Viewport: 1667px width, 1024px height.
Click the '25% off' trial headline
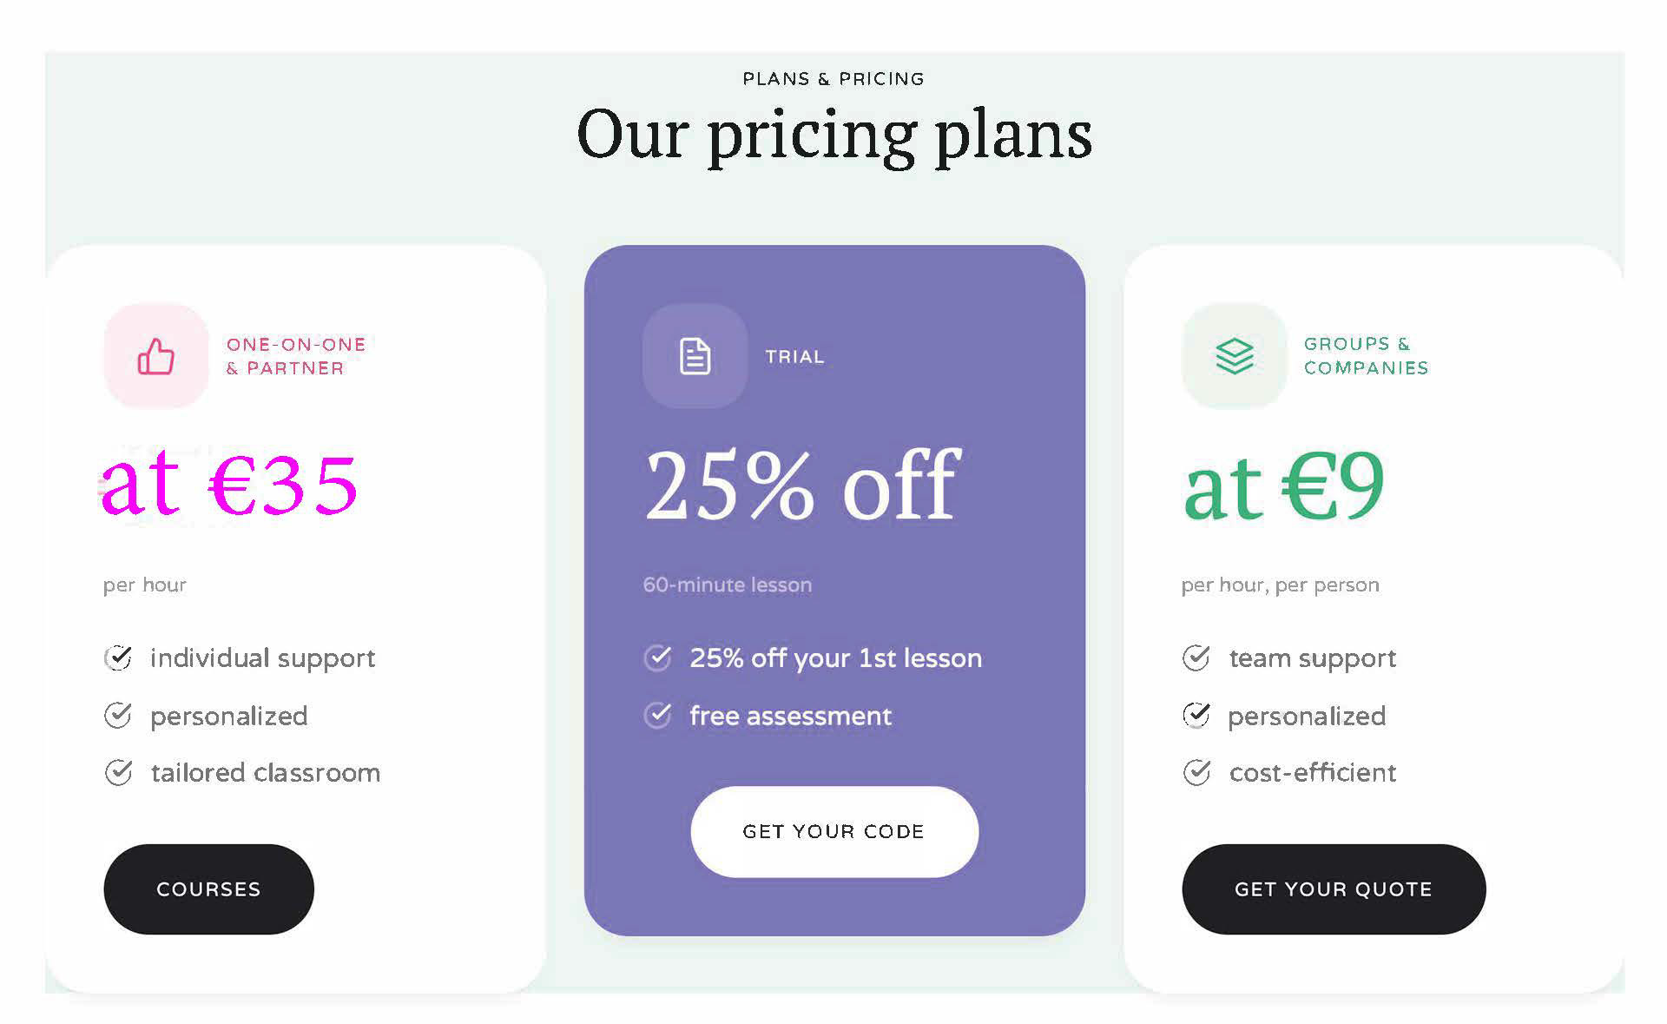coord(802,485)
